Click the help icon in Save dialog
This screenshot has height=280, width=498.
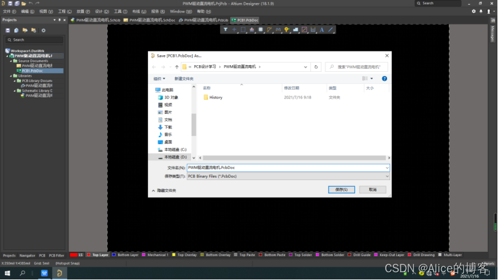[x=384, y=78]
